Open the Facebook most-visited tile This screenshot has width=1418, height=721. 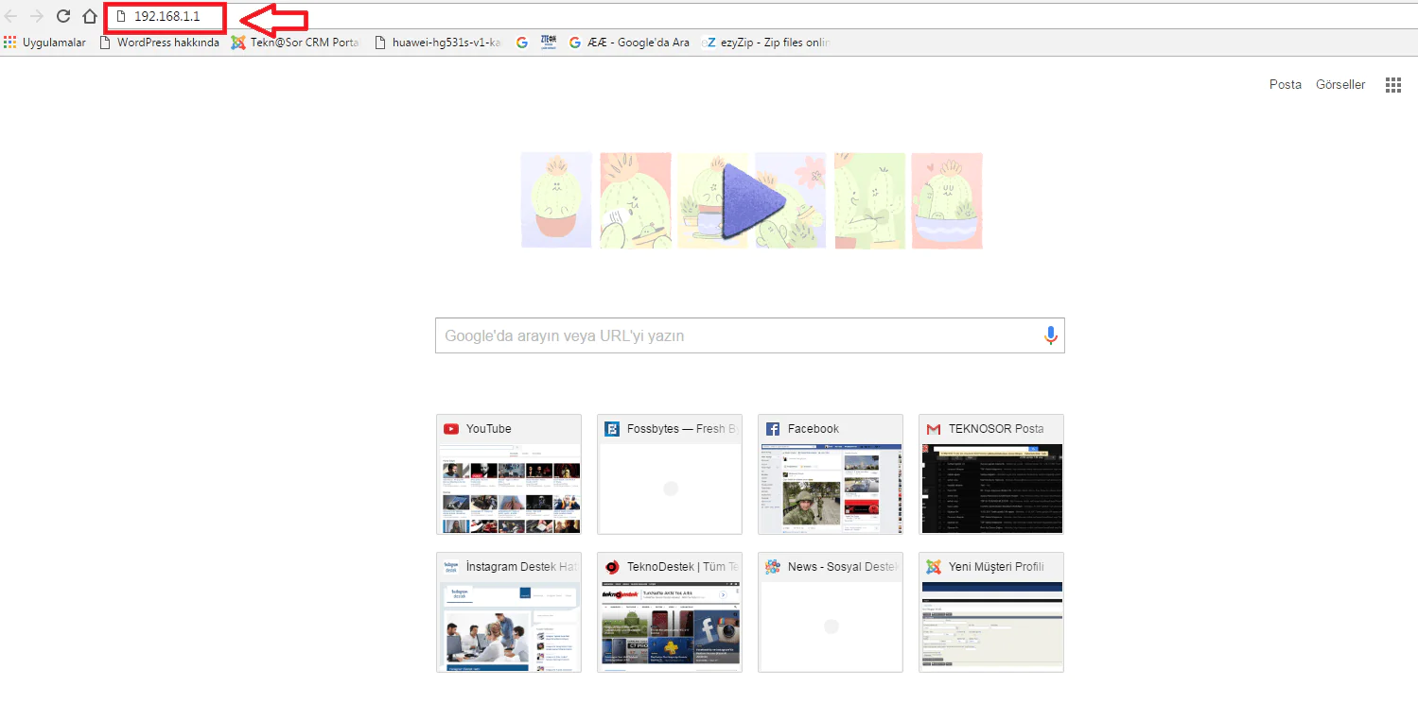pos(831,474)
